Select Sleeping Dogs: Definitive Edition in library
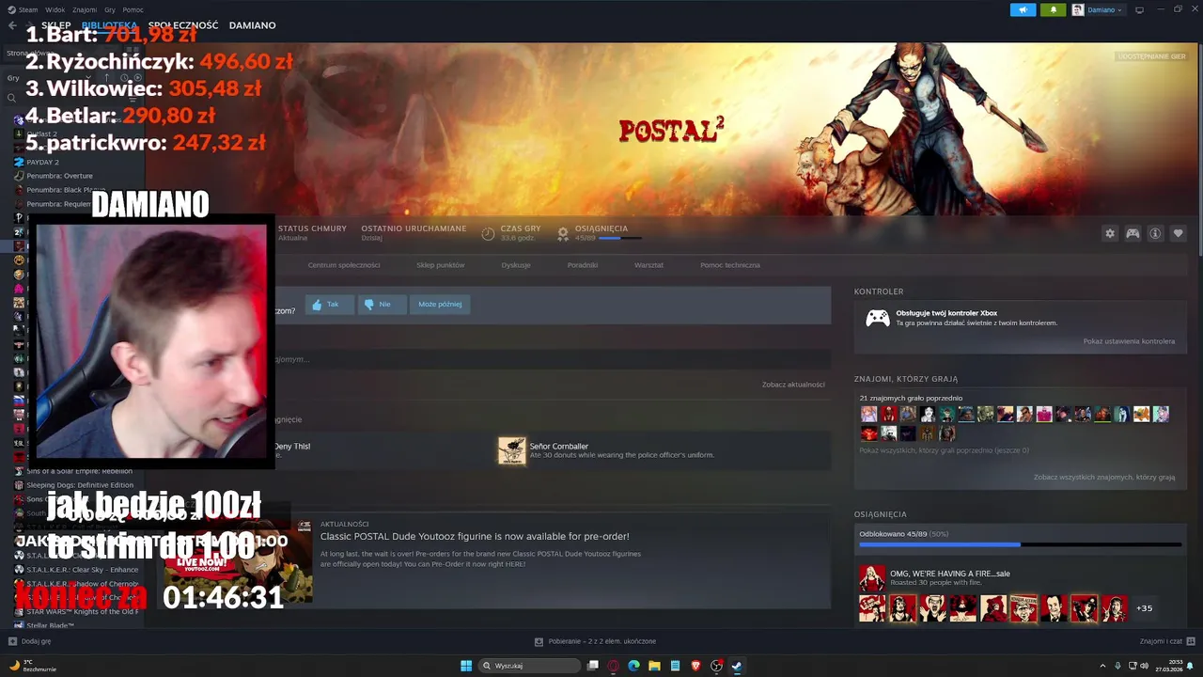The height and width of the screenshot is (677, 1203). 80,485
